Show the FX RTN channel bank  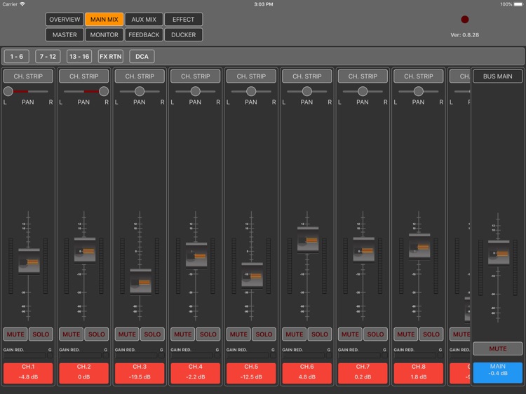pyautogui.click(x=110, y=57)
